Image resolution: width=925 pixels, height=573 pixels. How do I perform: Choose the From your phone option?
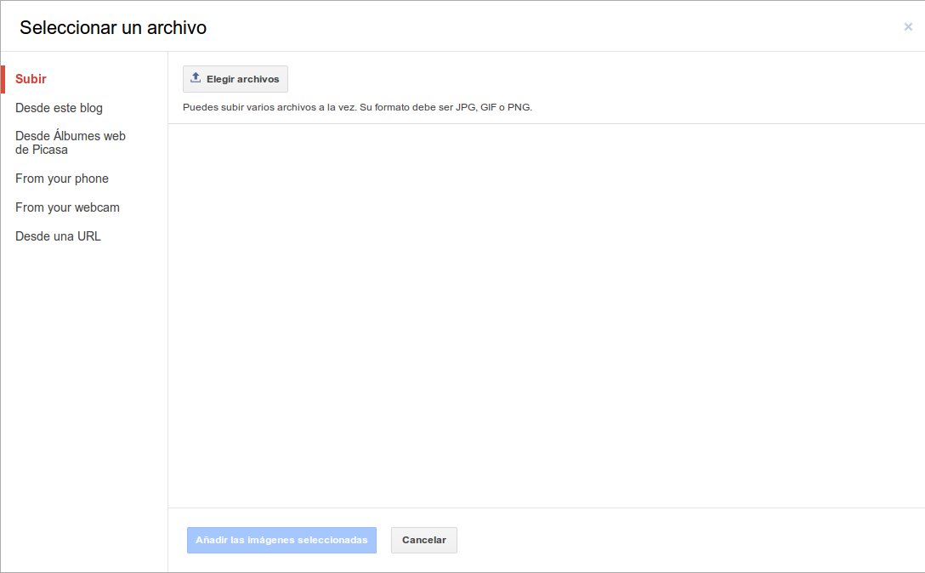coord(62,179)
